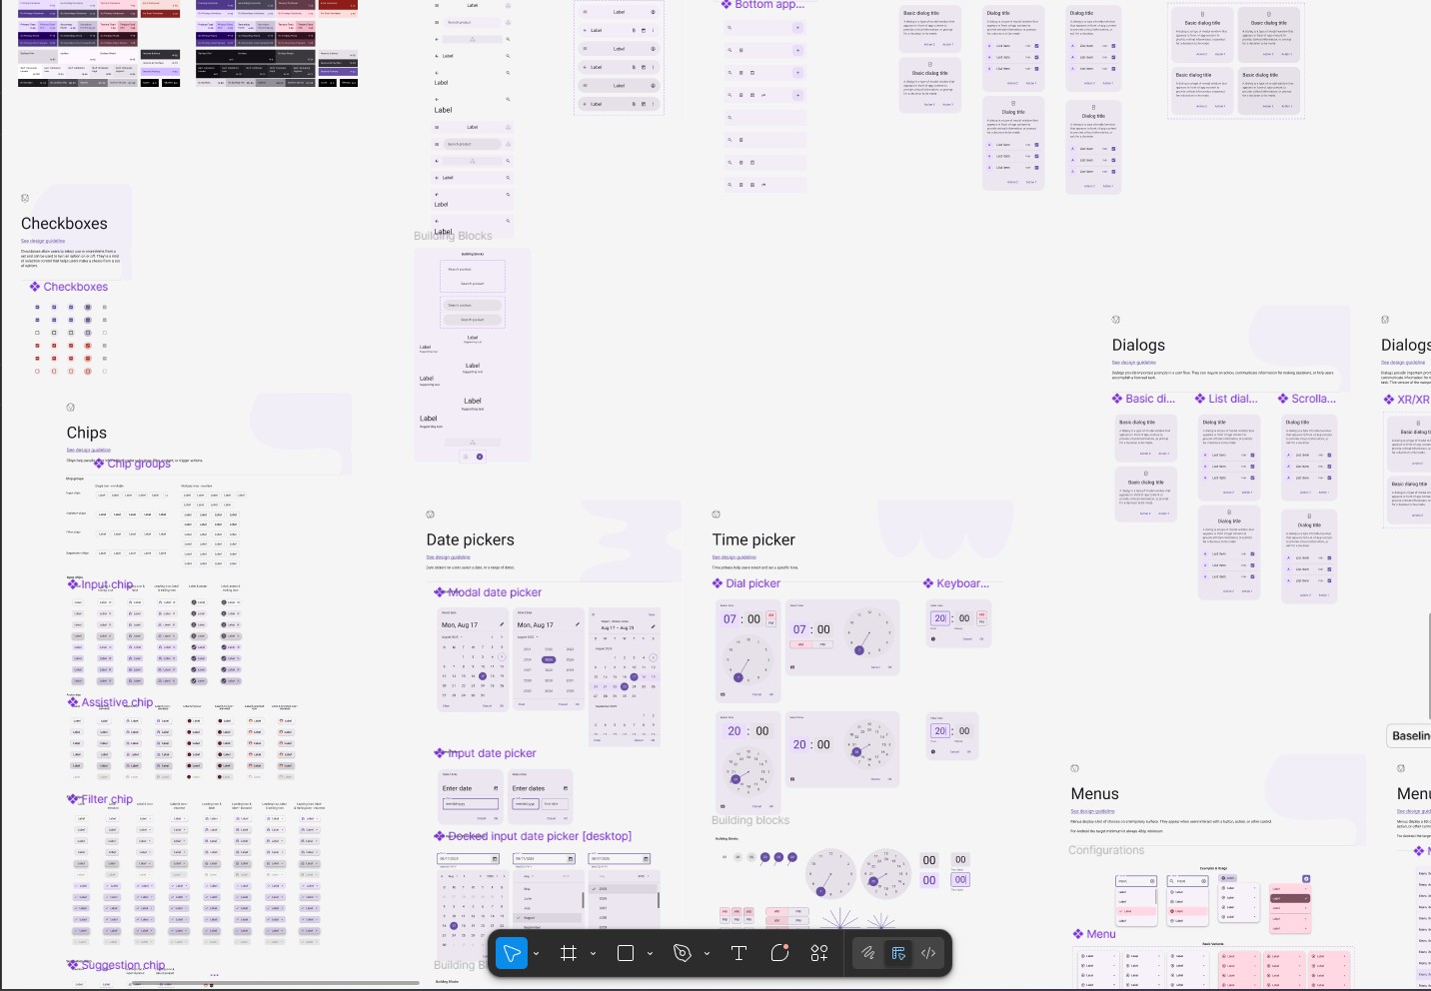Image resolution: width=1431 pixels, height=991 pixels.
Task: Expand the Move tool dropdown arrow
Action: pyautogui.click(x=537, y=954)
